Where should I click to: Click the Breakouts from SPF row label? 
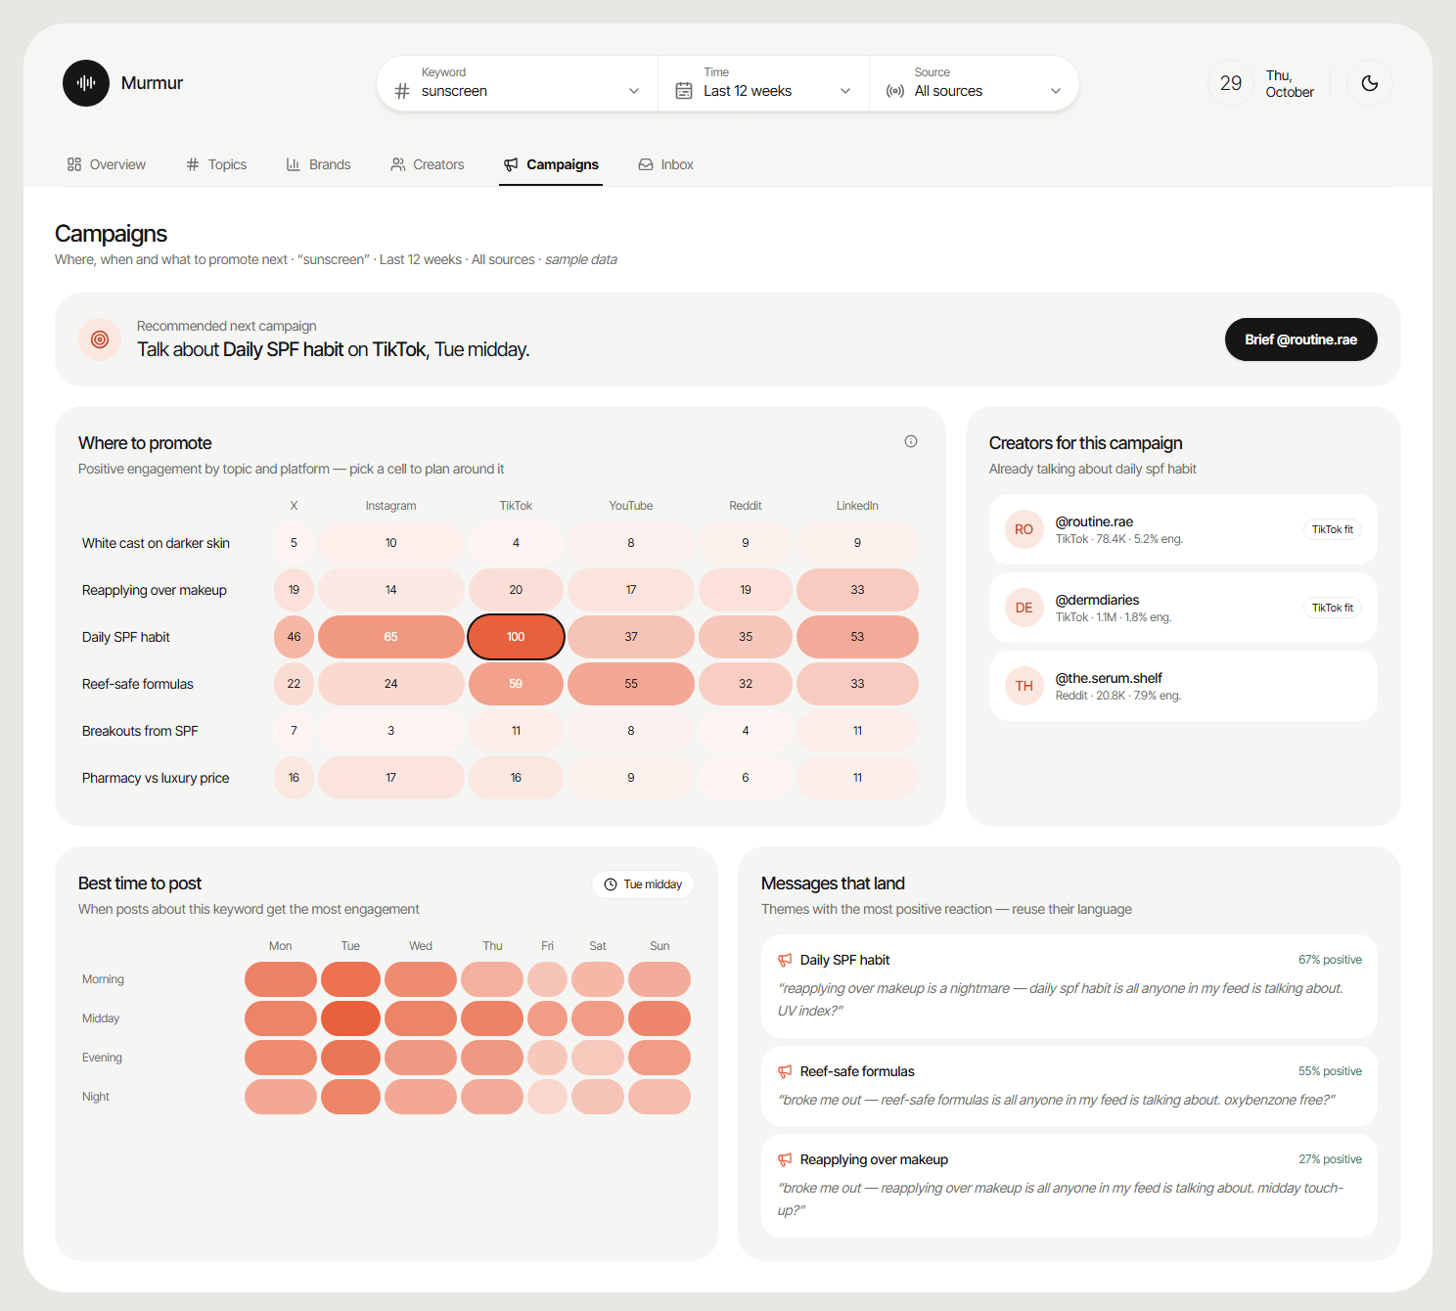[140, 731]
